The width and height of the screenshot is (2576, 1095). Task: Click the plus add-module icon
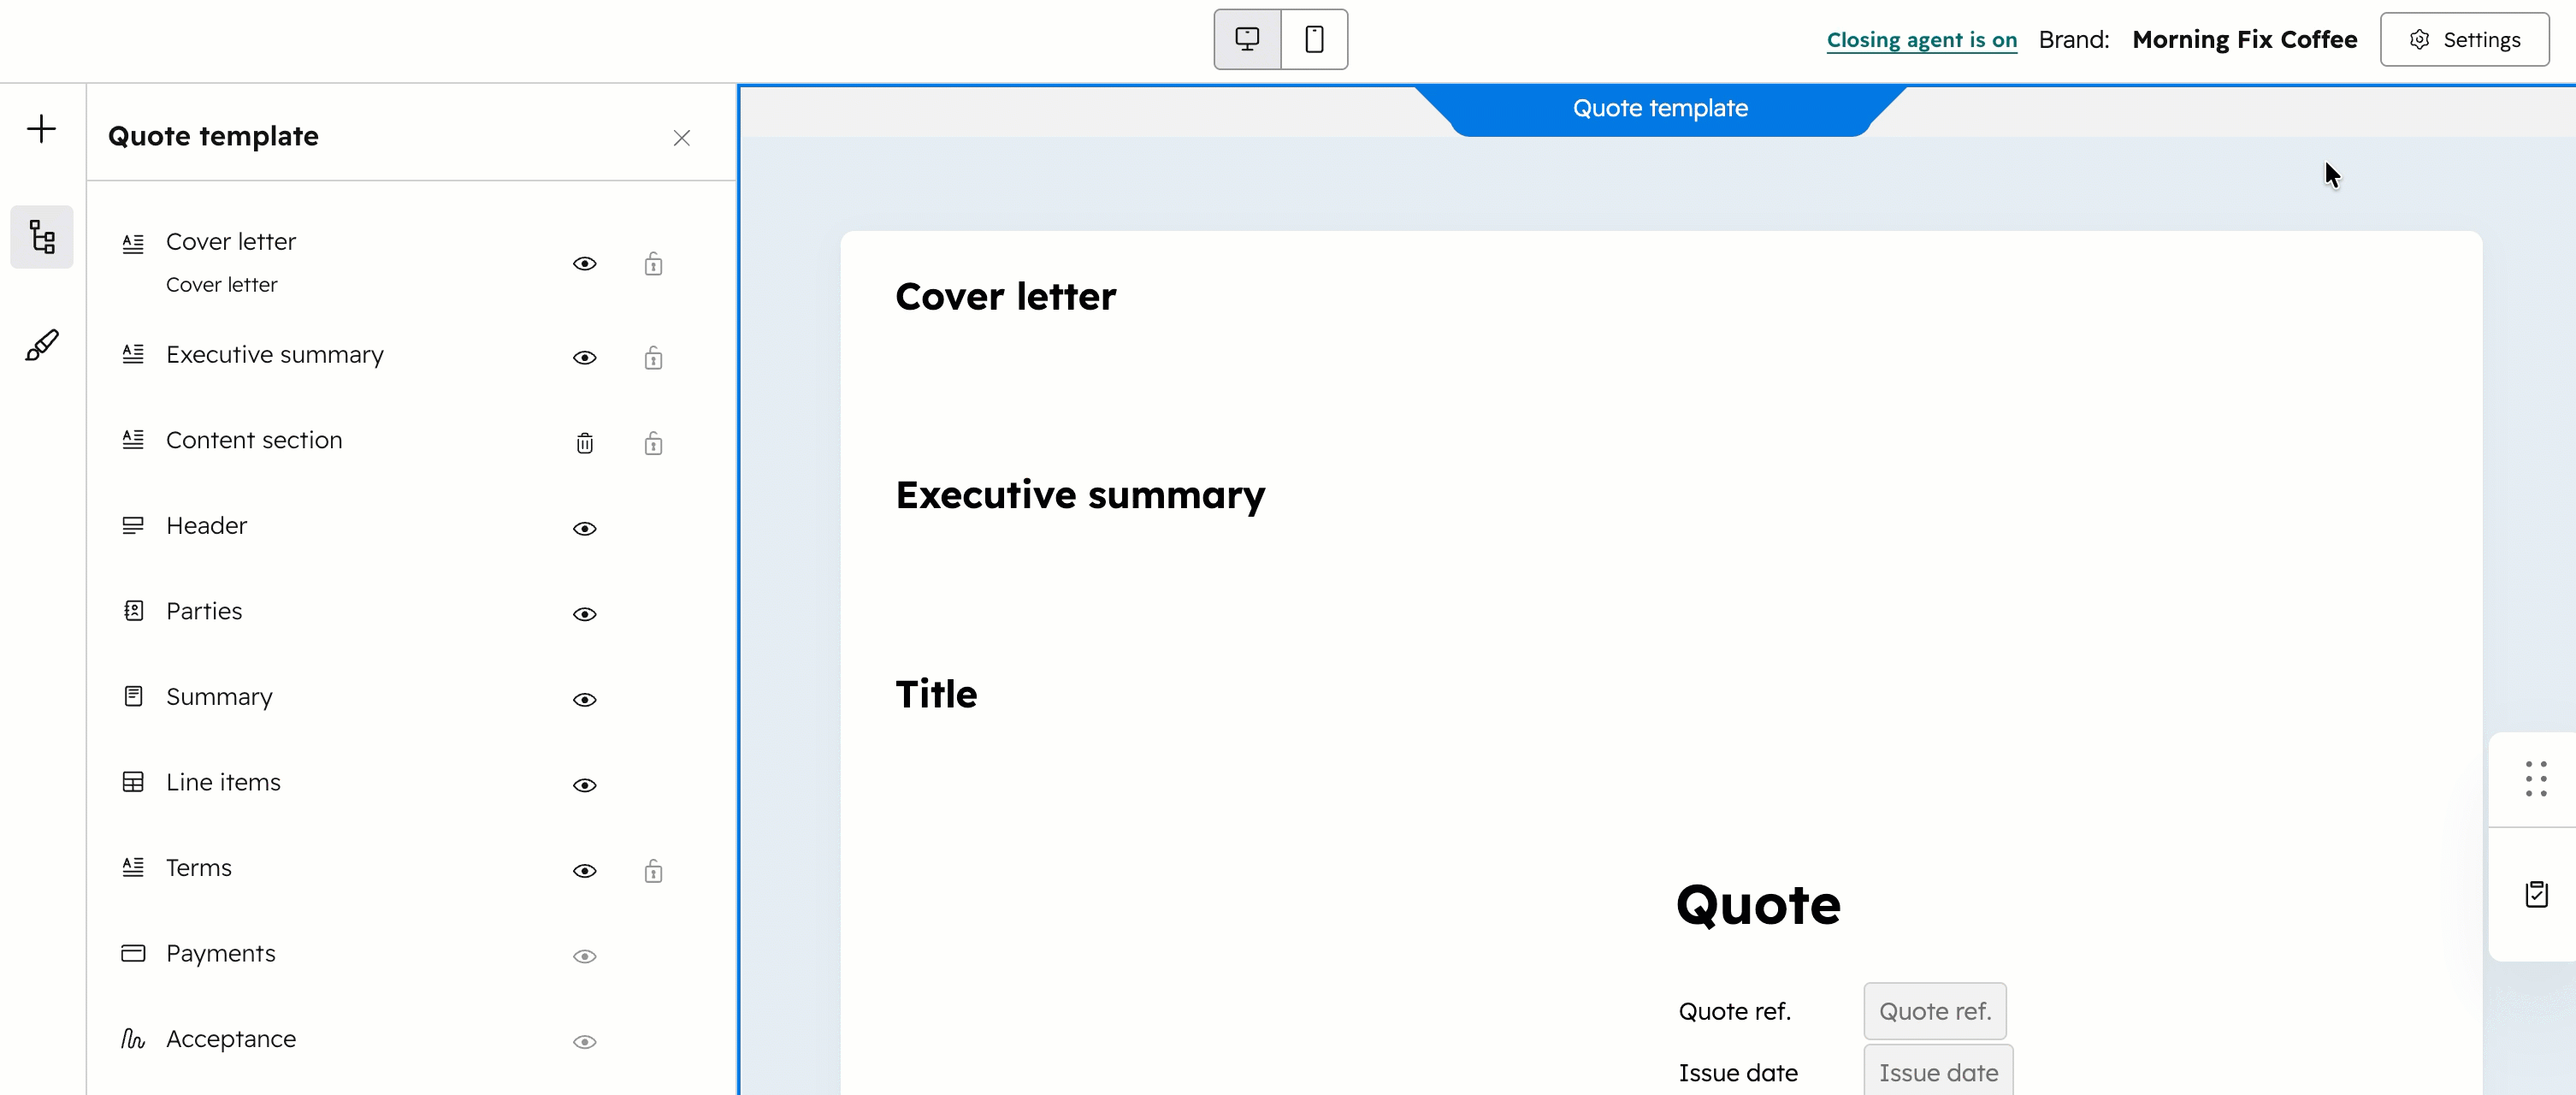click(41, 129)
